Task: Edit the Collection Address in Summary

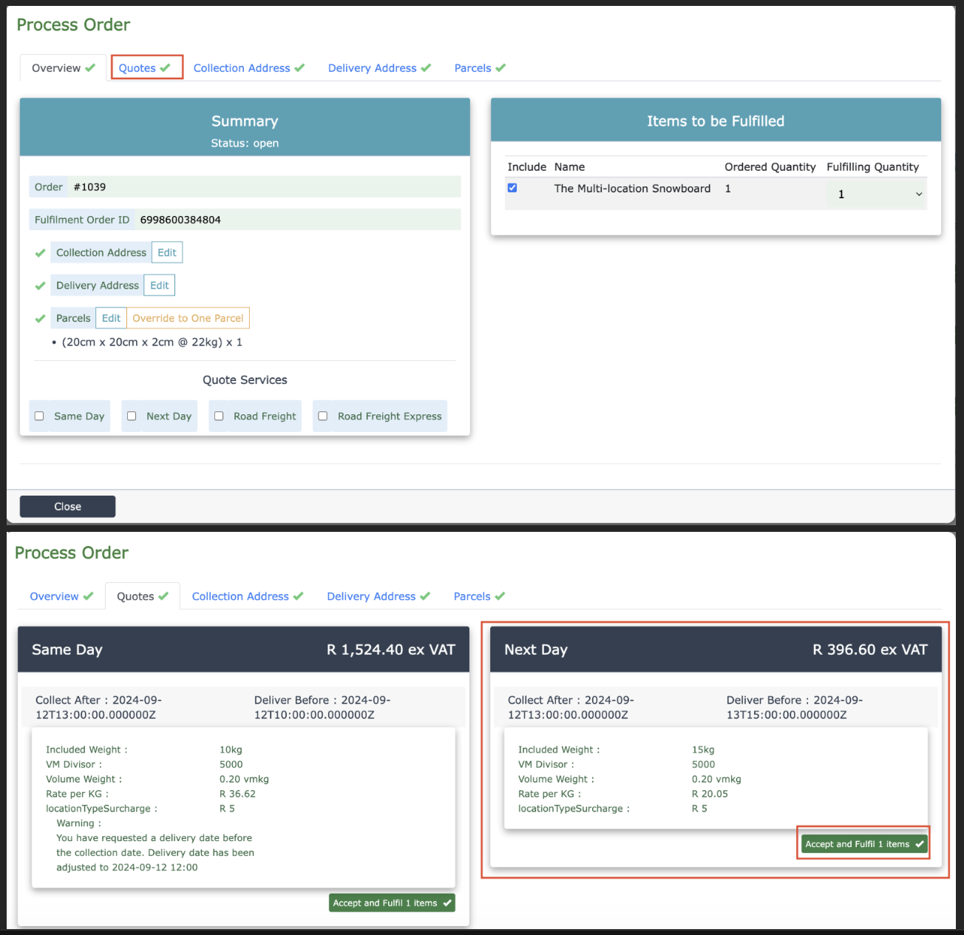Action: pos(167,253)
